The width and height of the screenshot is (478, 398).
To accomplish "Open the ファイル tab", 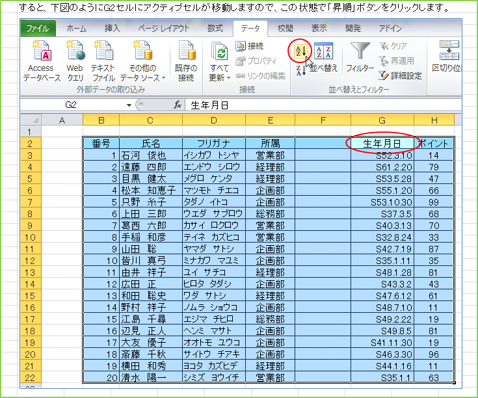I will pyautogui.click(x=38, y=28).
